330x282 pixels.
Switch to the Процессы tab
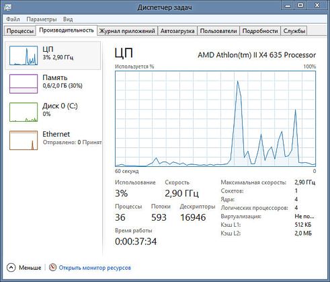[x=20, y=31]
